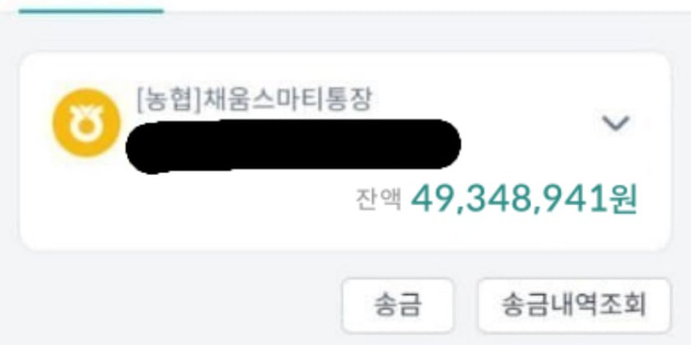The width and height of the screenshot is (691, 345).
Task: Click the blacked-out account number
Action: [x=293, y=145]
